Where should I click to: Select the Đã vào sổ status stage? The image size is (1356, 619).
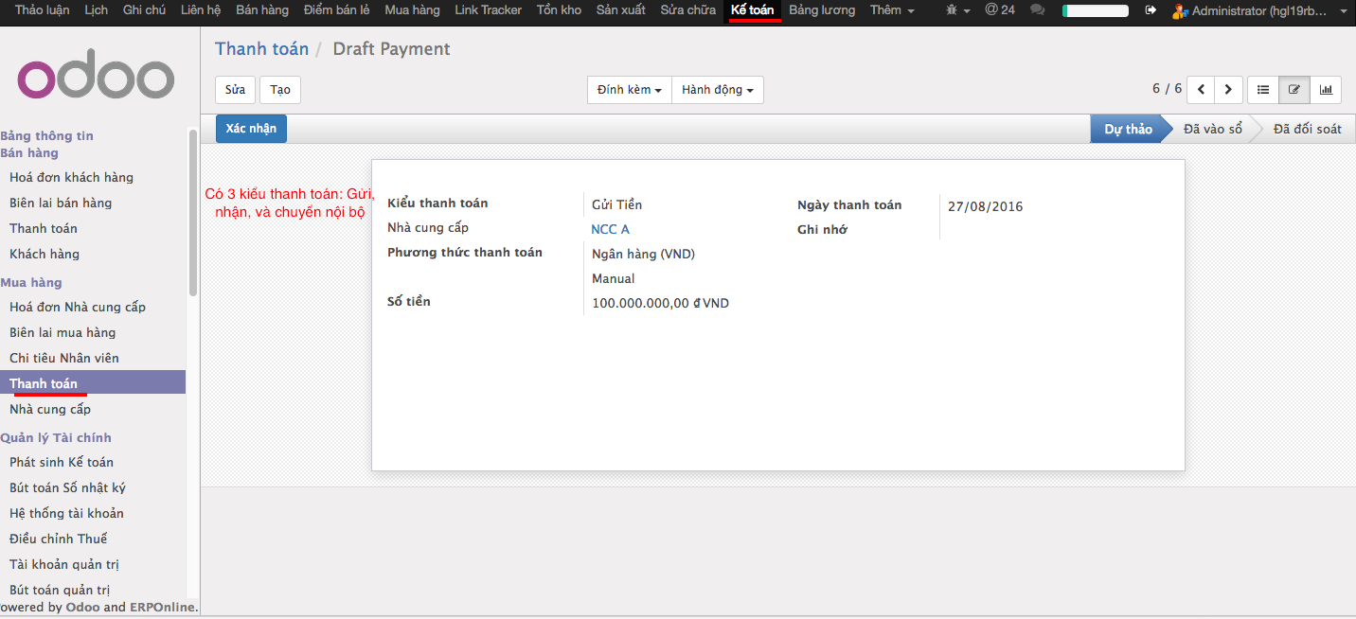click(1213, 130)
